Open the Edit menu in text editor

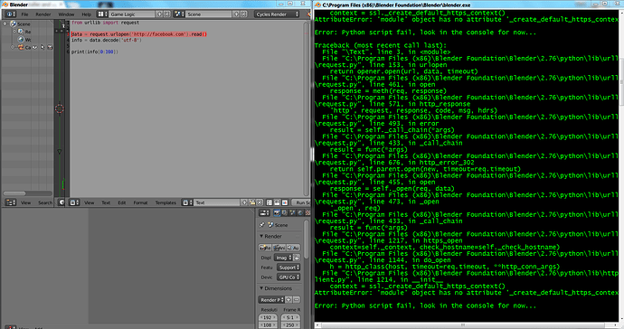coord(122,202)
